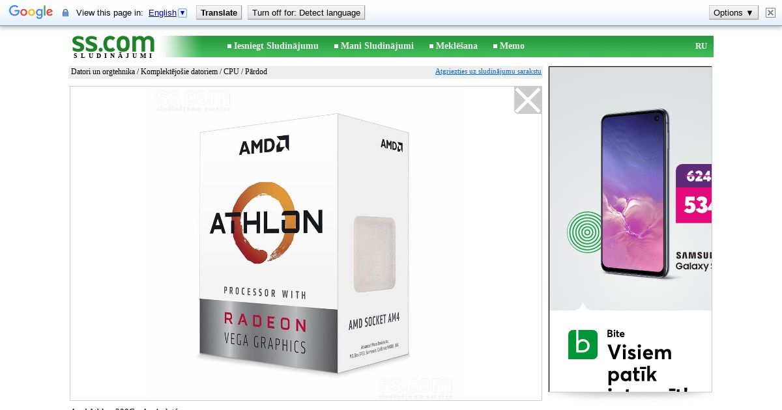This screenshot has height=410, width=782.
Task: Close the Google translate bar
Action: (770, 12)
